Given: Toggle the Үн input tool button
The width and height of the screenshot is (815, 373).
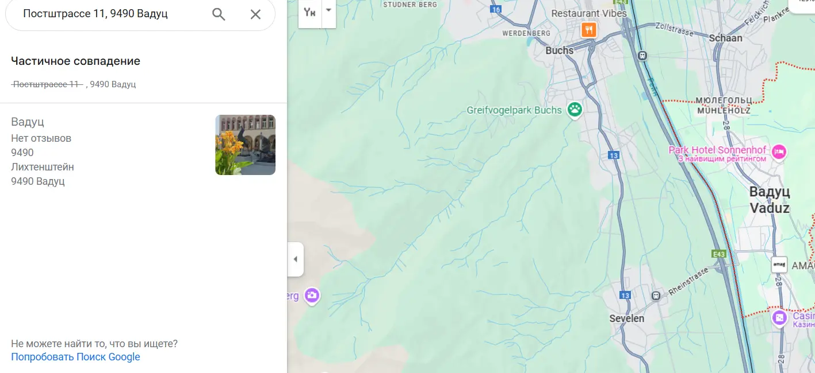Looking at the screenshot, I should [309, 11].
